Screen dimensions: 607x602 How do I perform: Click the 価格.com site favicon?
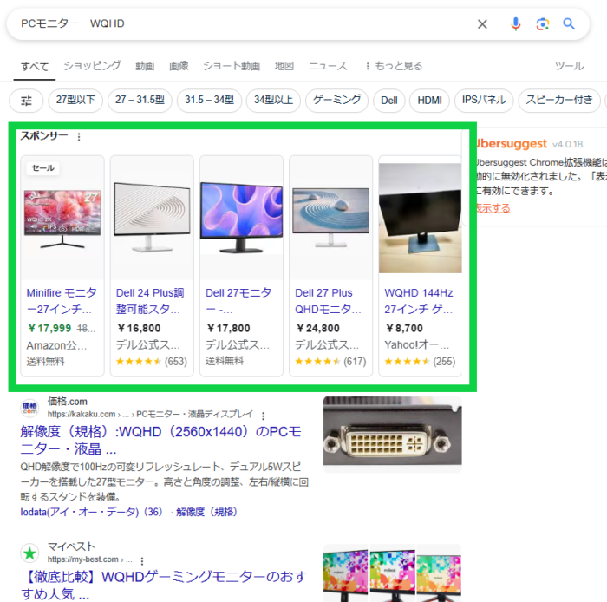coord(29,408)
